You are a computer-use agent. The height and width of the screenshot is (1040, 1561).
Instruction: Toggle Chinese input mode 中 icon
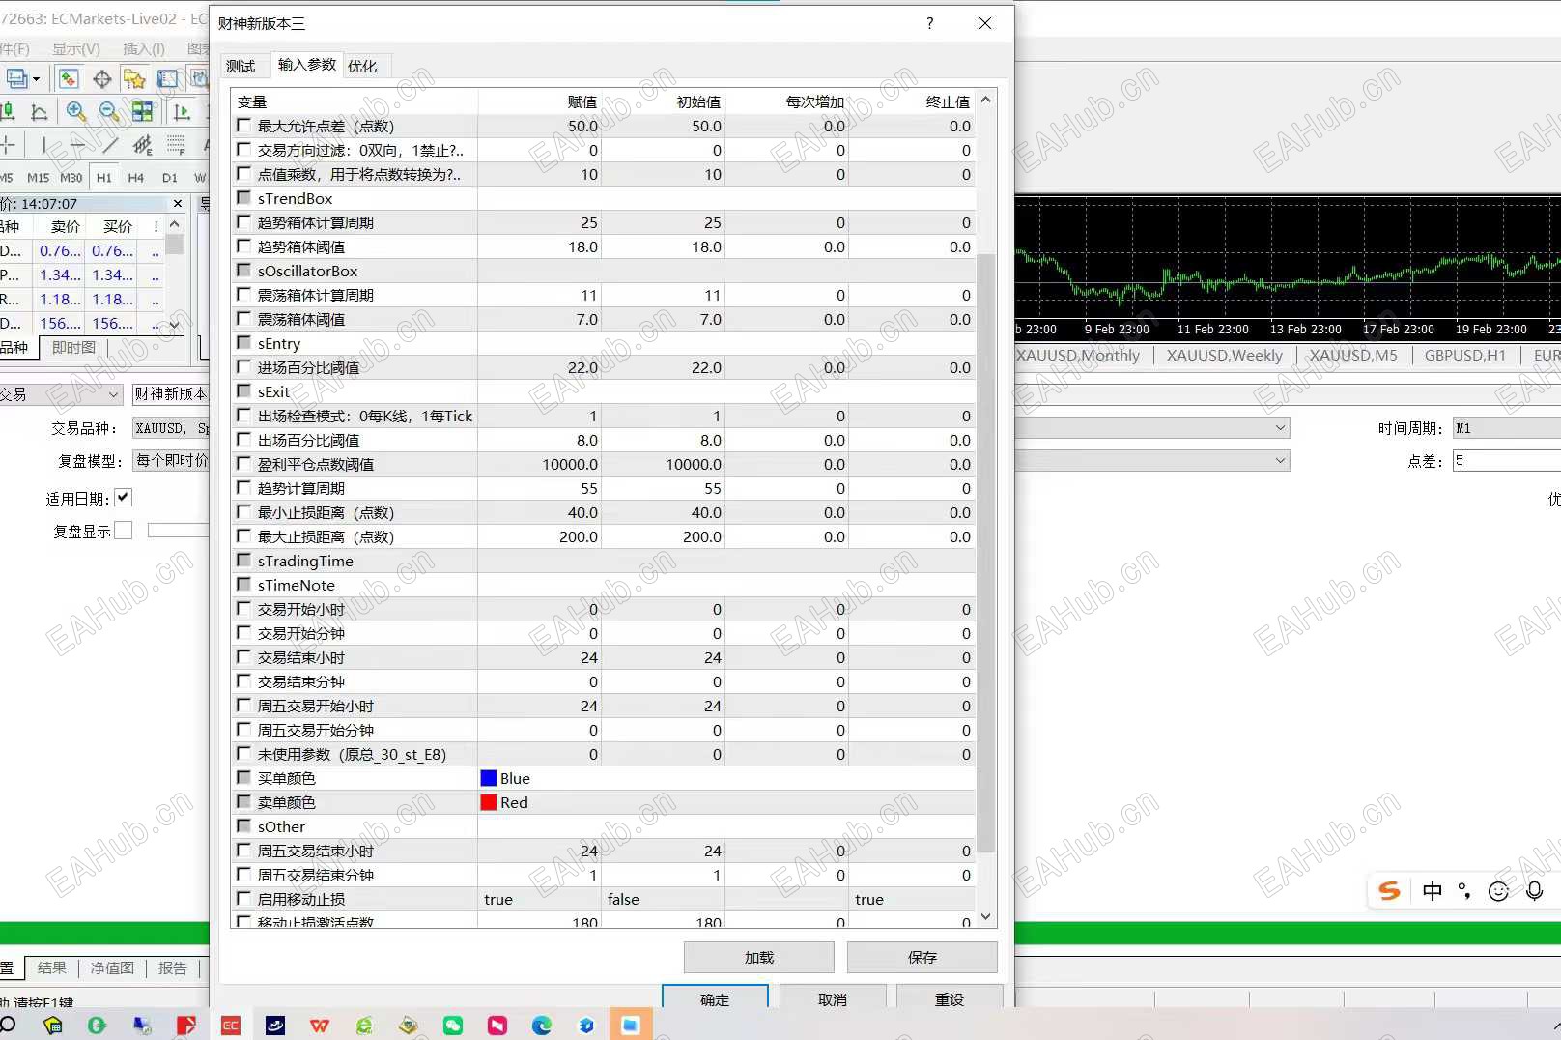pyautogui.click(x=1433, y=891)
